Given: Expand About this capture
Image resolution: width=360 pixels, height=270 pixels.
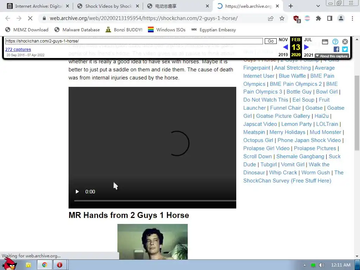Looking at the screenshot, I should 332,56.
